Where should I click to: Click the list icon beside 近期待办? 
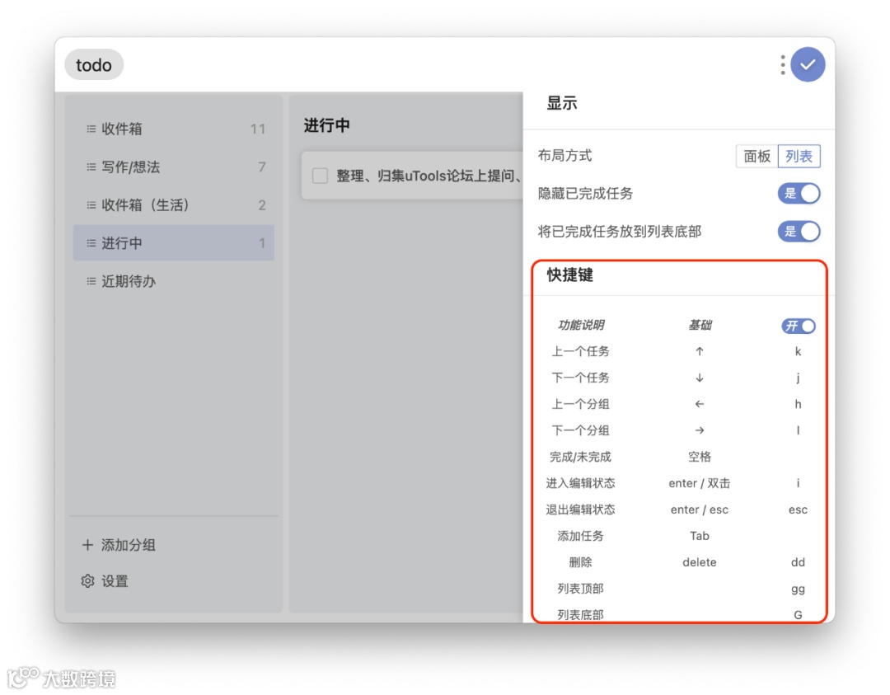pyautogui.click(x=91, y=281)
